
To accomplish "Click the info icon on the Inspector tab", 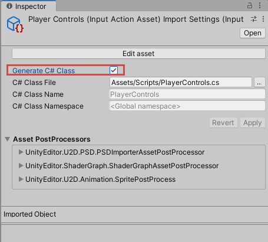I will pos(9,6).
